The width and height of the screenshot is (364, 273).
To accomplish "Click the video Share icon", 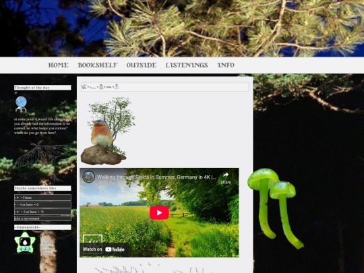I will [226, 178].
